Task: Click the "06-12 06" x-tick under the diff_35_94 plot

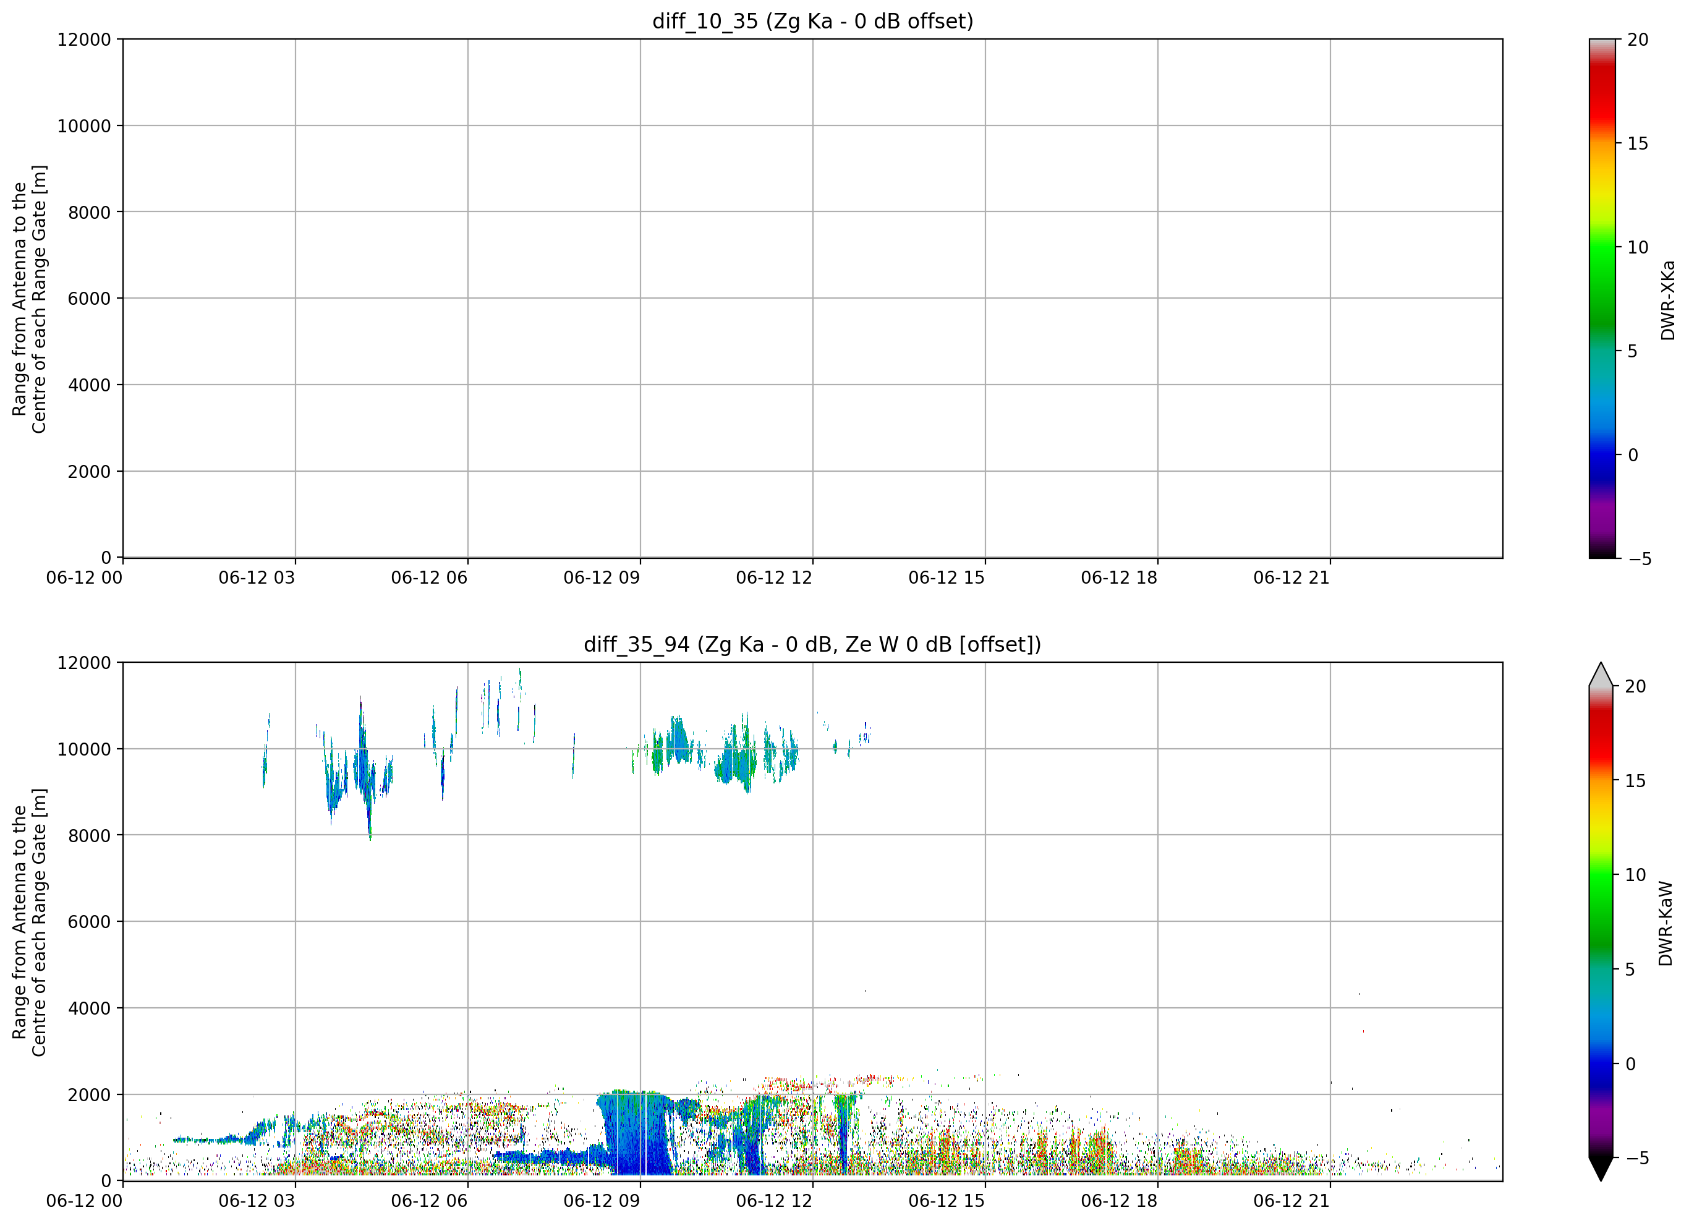Action: pyautogui.click(x=429, y=1201)
